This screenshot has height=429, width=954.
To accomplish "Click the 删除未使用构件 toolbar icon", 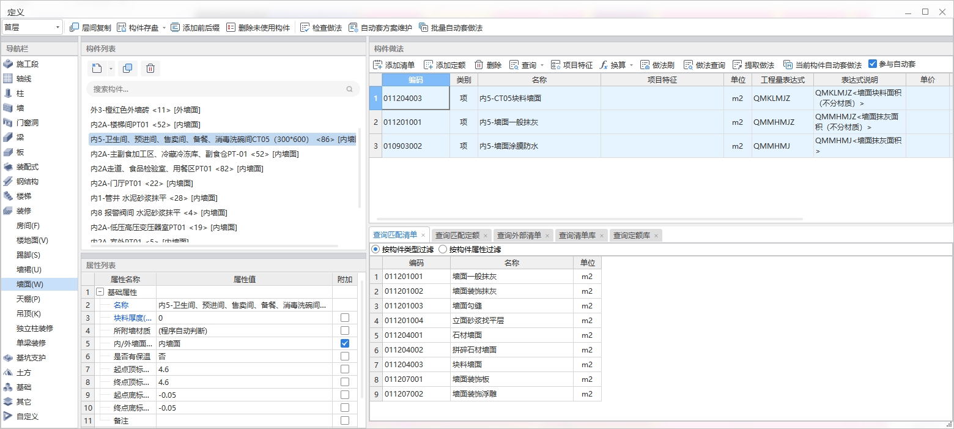I will (231, 28).
